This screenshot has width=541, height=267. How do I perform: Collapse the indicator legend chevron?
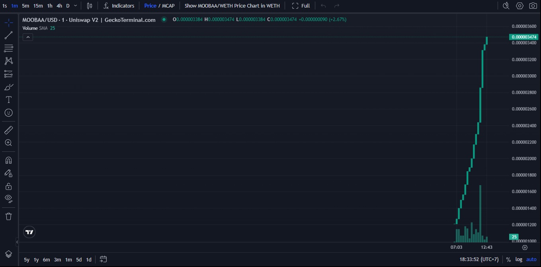click(x=28, y=37)
